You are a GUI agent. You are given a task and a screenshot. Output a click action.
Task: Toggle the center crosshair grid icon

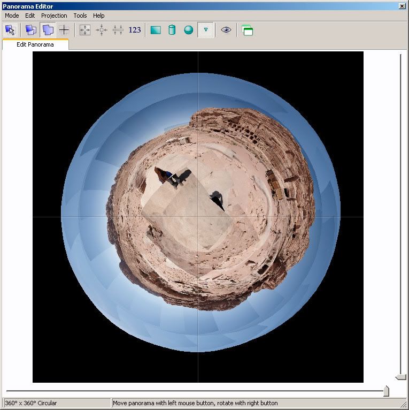coord(64,30)
